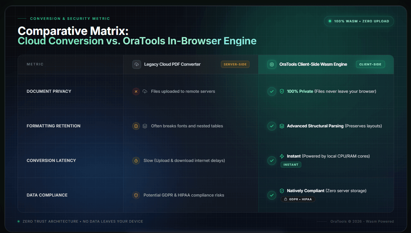Click 'Potential GDPR & HIPAA compliance risks' text

(184, 195)
